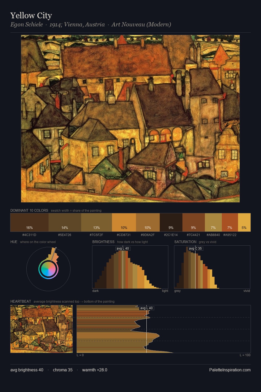261x392 pixels.
Task: Click the #7C4421 hex code label
Action: pyautogui.click(x=193, y=235)
